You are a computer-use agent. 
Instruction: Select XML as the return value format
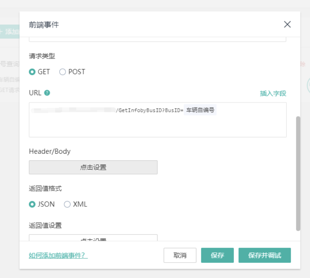click(67, 204)
